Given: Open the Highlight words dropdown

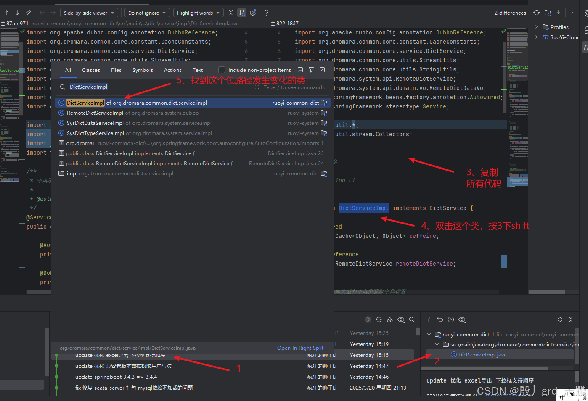Looking at the screenshot, I should pyautogui.click(x=199, y=13).
